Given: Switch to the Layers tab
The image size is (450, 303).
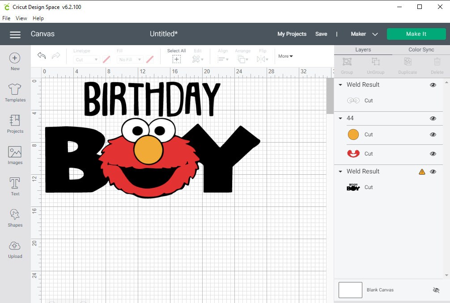Looking at the screenshot, I should click(x=363, y=50).
